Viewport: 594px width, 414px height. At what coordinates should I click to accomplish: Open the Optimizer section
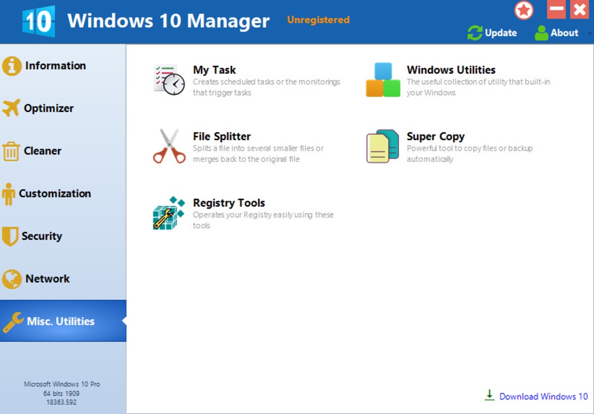coord(49,108)
